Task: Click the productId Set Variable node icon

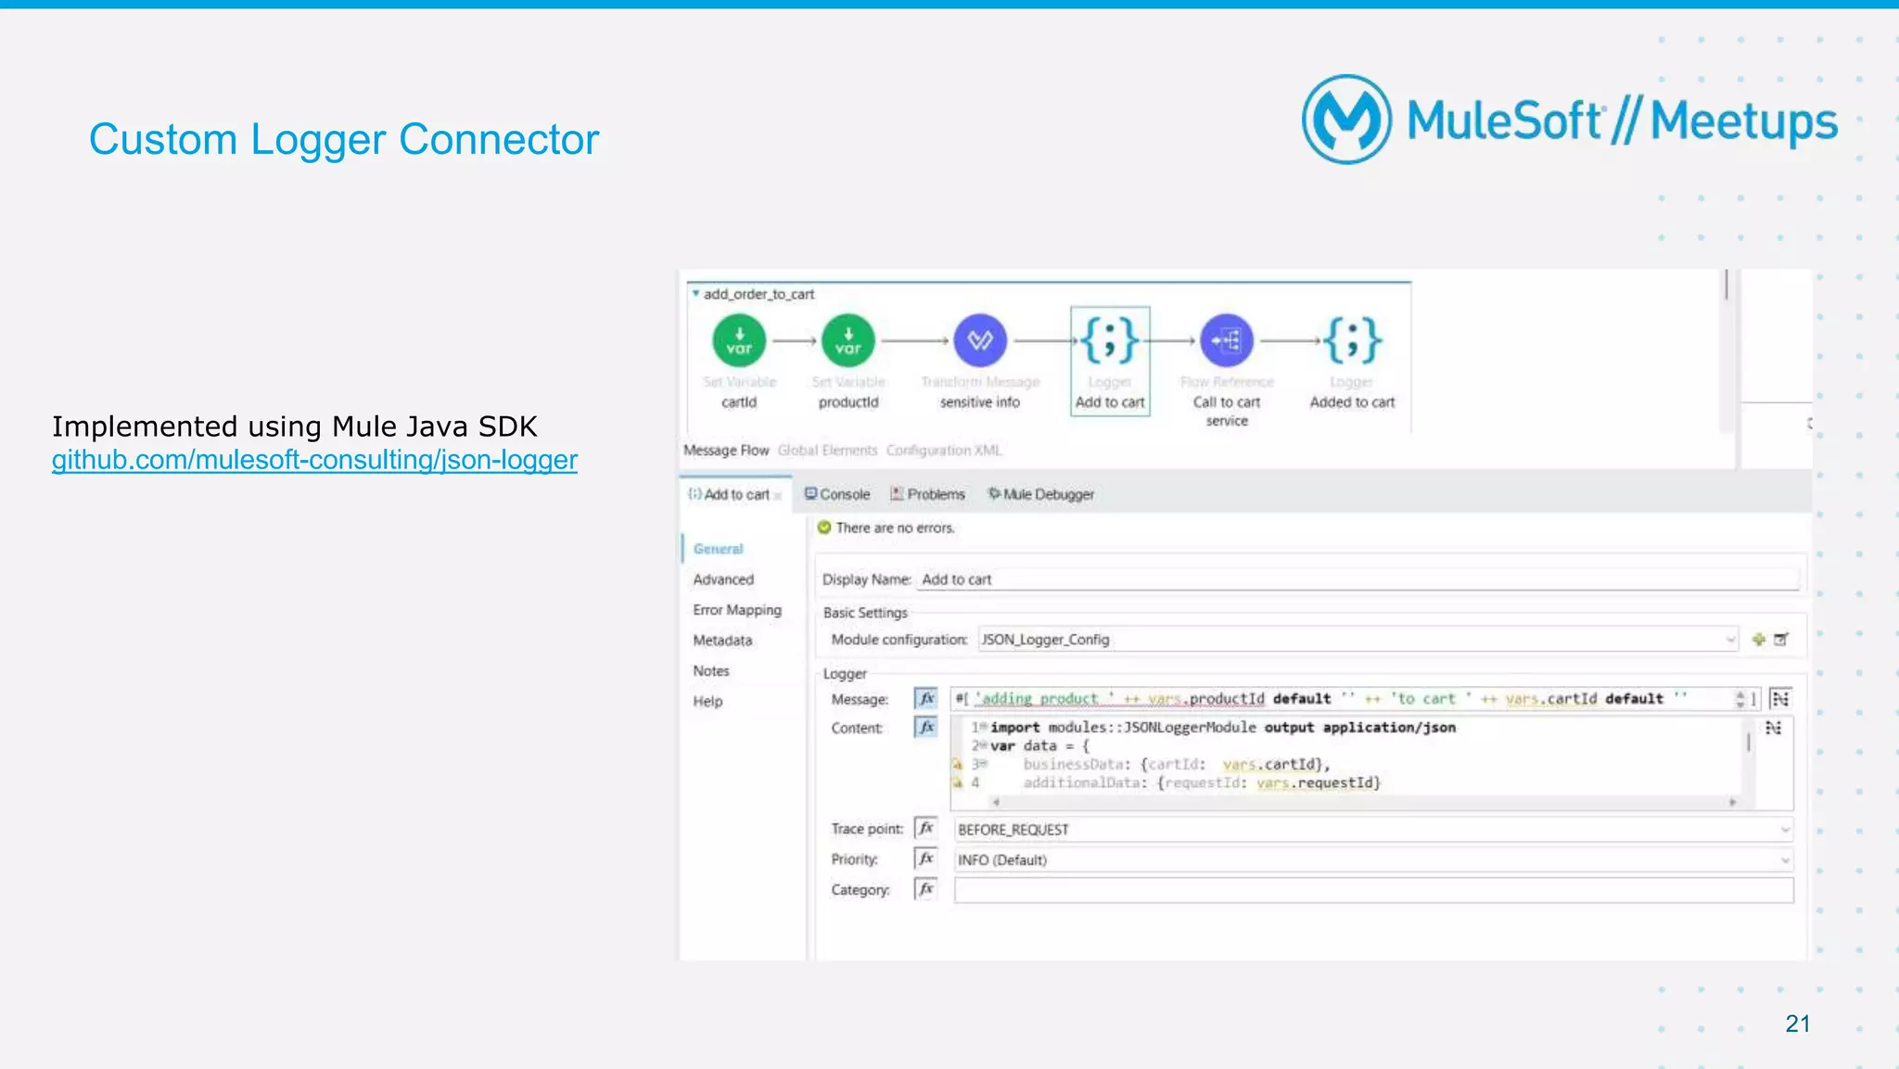Action: point(848,340)
